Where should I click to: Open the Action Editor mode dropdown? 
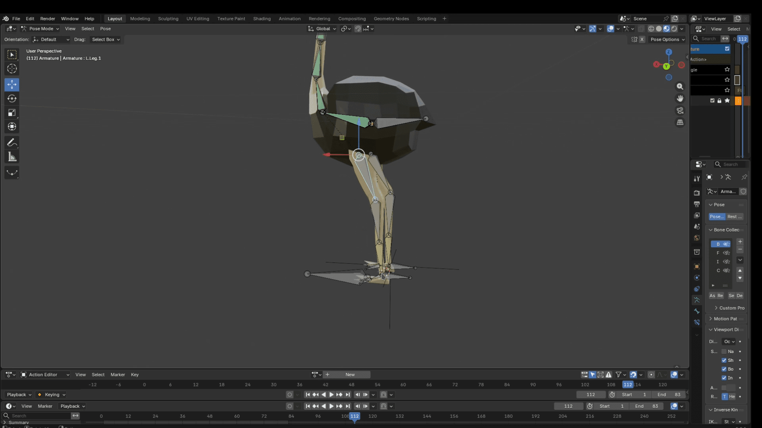[x=45, y=374]
